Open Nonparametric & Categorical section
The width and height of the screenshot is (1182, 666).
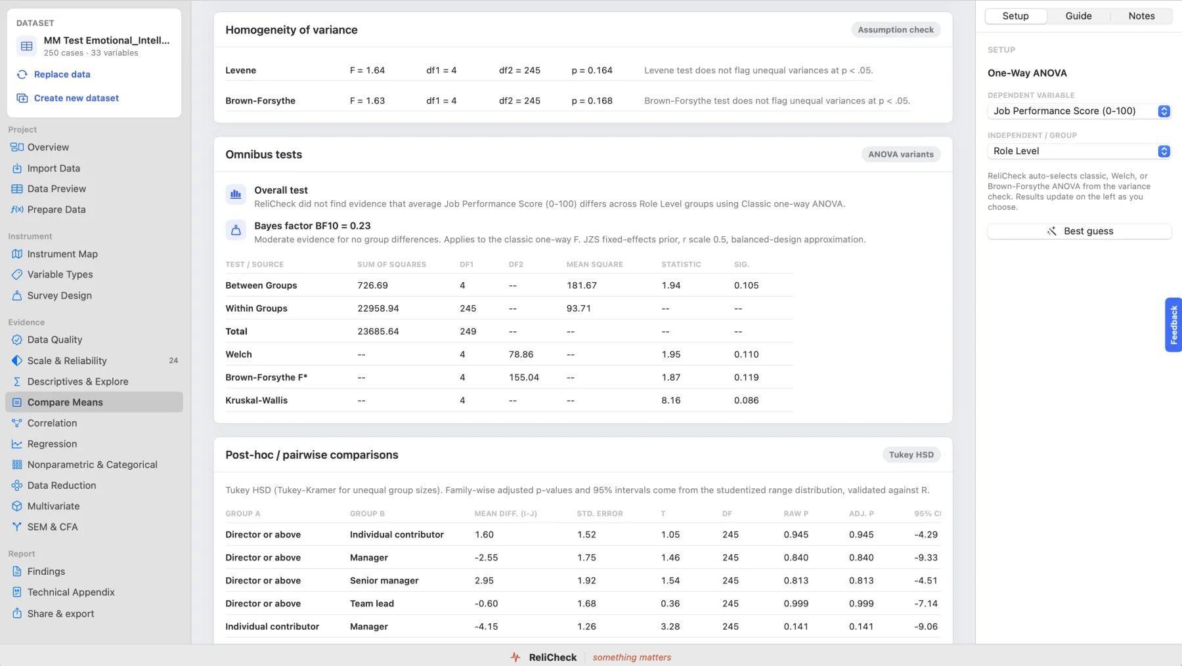coord(94,465)
